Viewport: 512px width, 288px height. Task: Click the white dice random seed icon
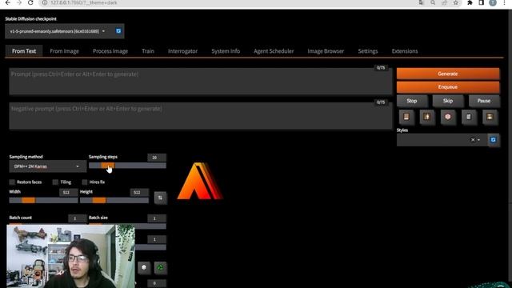[144, 267]
